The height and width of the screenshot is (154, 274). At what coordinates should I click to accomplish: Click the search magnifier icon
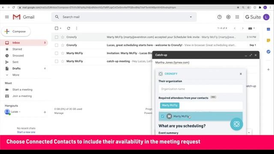[x=57, y=17]
